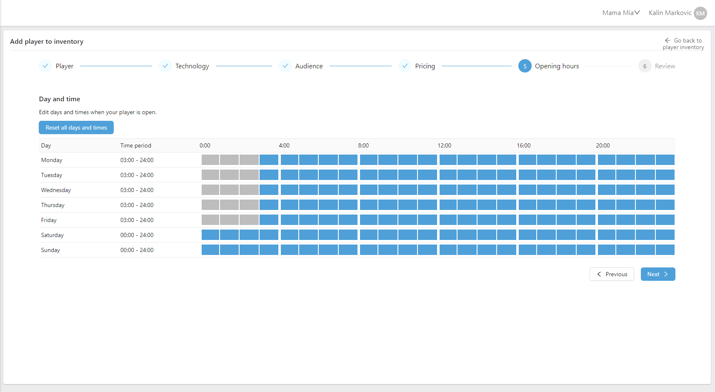
Task: Click the Next button
Action: (657, 274)
